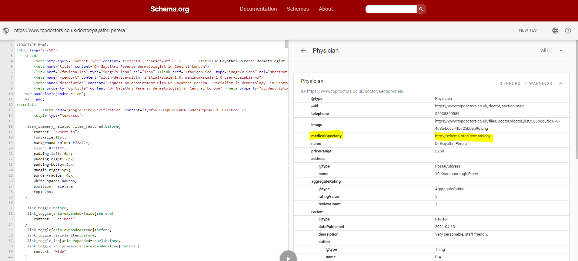Screen dimensions: 578x261
Task: Open the help question mark icon
Action: [568, 31]
